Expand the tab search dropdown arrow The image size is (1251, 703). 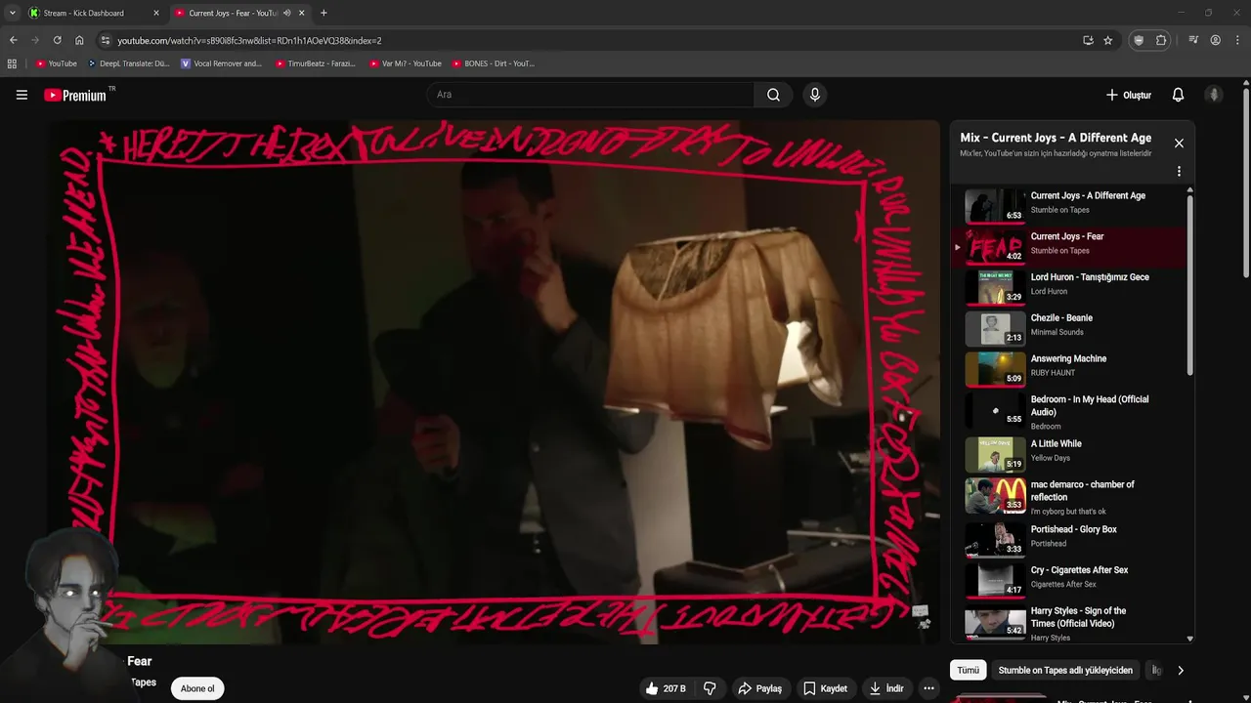click(x=13, y=13)
